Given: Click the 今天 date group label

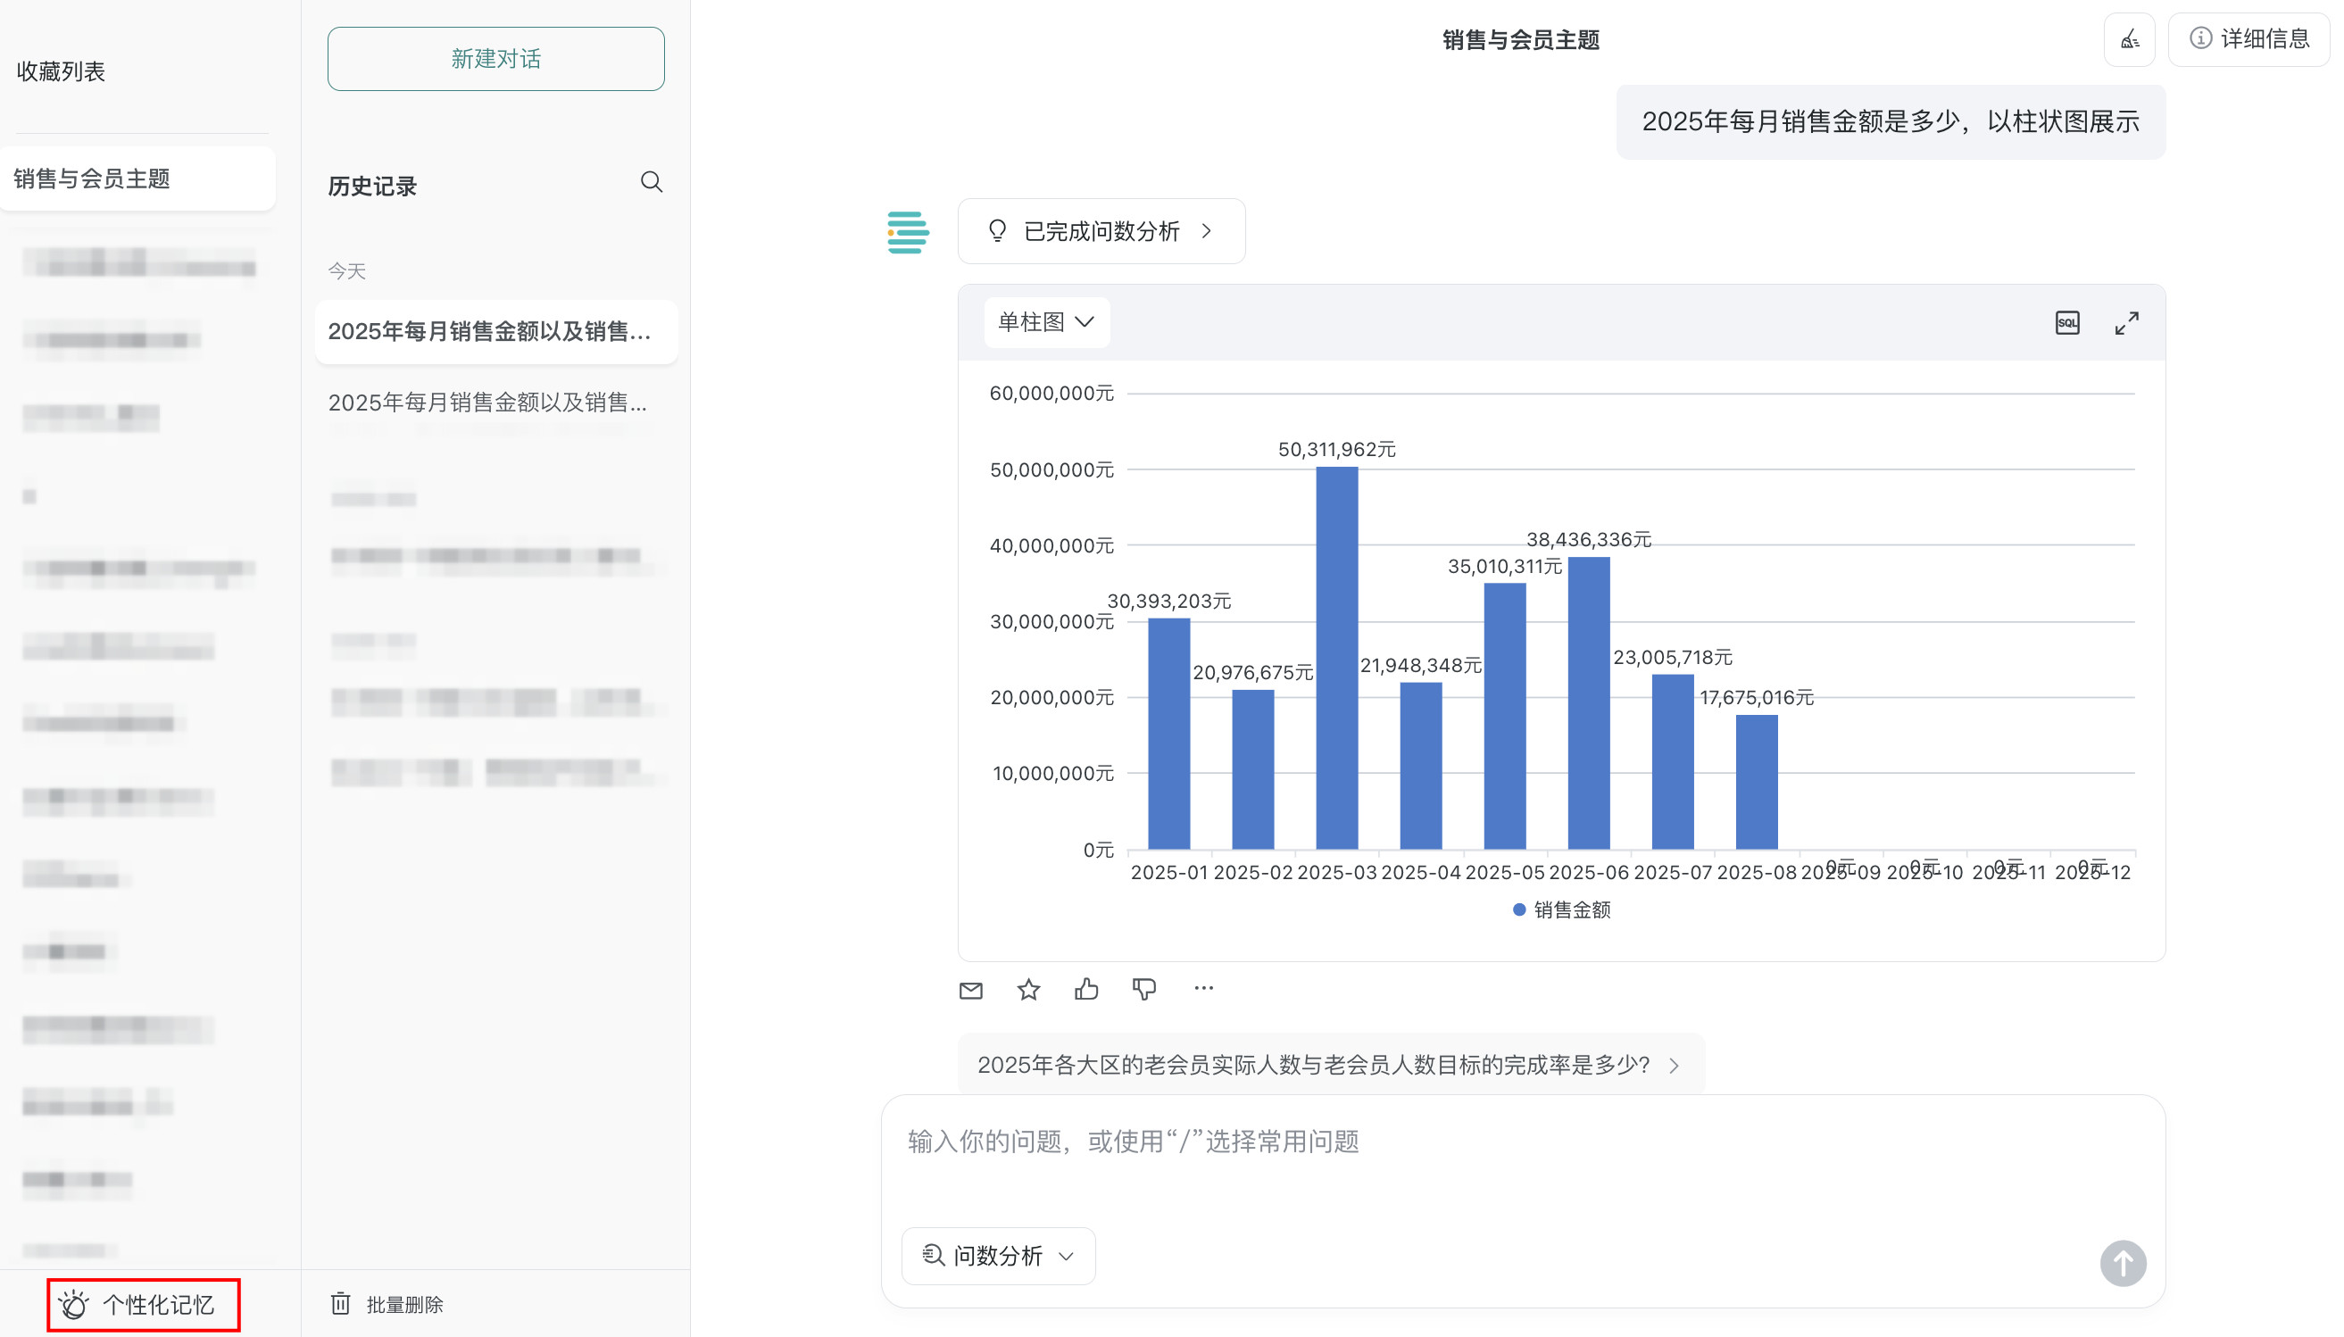Looking at the screenshot, I should [x=347, y=271].
